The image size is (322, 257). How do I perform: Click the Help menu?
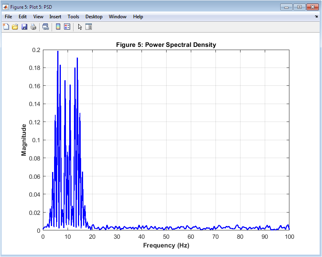[138, 17]
